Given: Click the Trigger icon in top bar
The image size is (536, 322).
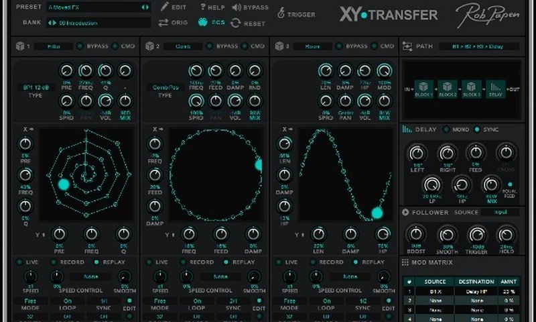Looking at the screenshot, I should pos(281,13).
